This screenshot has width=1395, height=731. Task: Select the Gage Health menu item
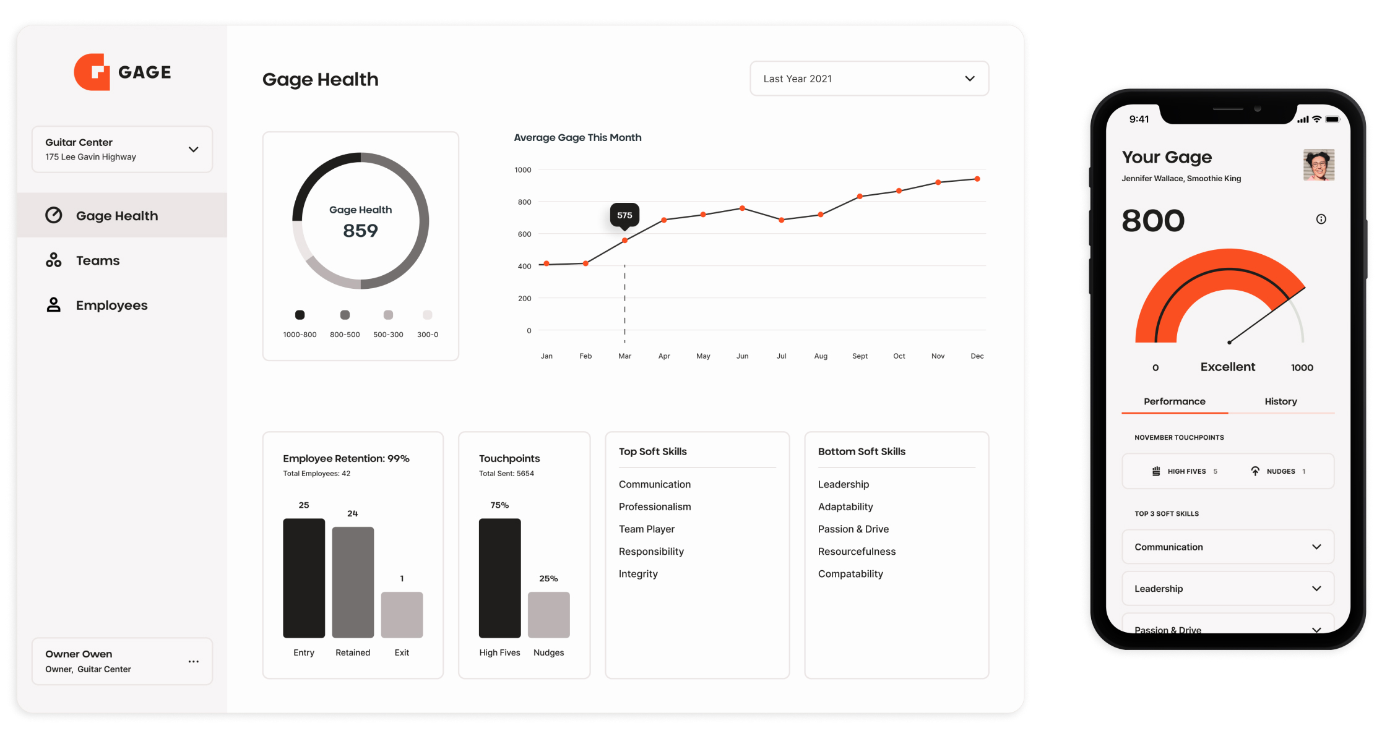(118, 215)
